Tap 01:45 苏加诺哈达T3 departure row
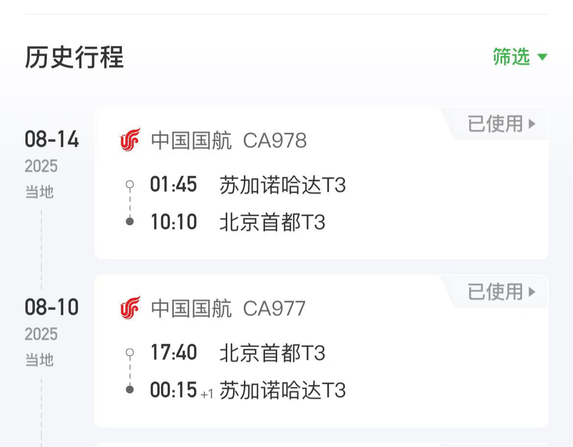Image resolution: width=573 pixels, height=447 pixels. coord(248,186)
